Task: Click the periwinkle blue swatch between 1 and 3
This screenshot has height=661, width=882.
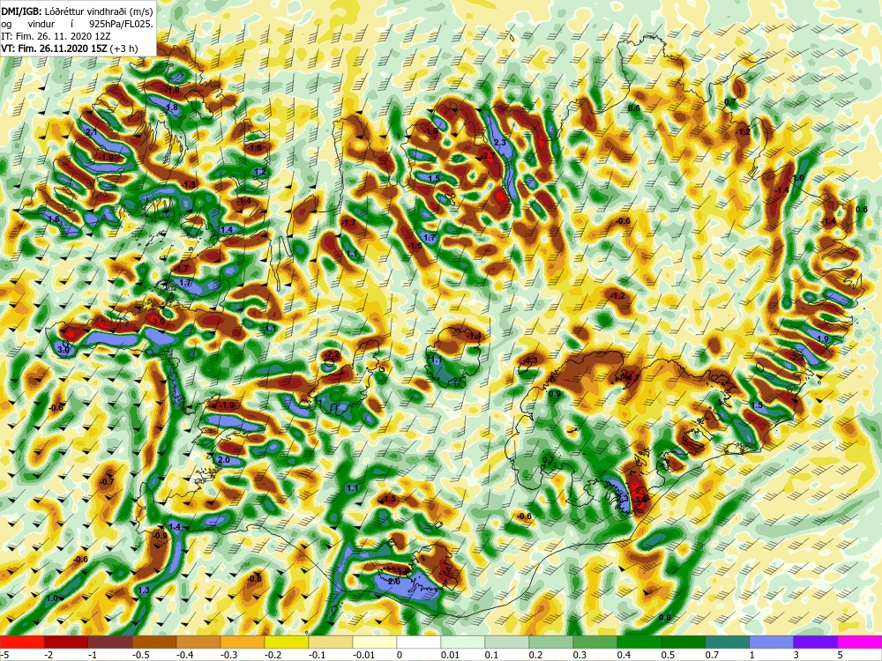Action: (x=772, y=642)
